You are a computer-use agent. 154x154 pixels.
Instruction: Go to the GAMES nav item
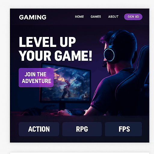point(96,17)
